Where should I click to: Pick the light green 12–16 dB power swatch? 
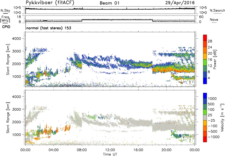tap(205, 63)
